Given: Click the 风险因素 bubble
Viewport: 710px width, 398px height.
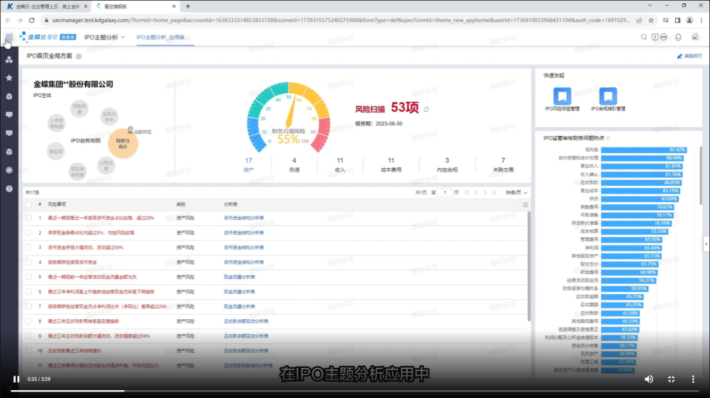Looking at the screenshot, I should tap(80, 108).
